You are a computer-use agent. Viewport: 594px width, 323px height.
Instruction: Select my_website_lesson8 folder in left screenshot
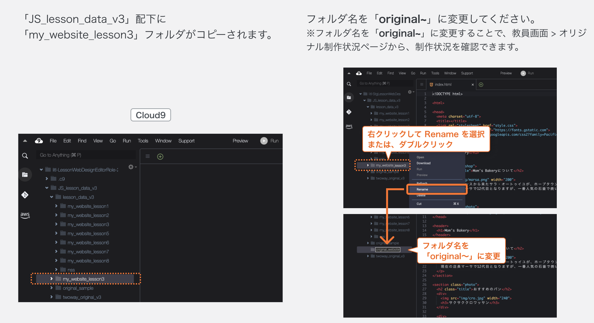[x=88, y=261]
